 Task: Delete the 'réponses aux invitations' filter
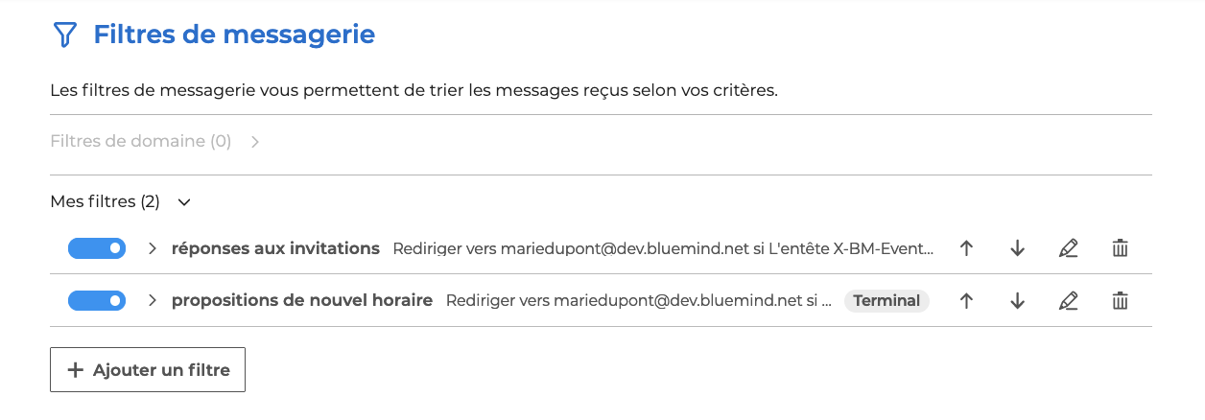[1119, 248]
